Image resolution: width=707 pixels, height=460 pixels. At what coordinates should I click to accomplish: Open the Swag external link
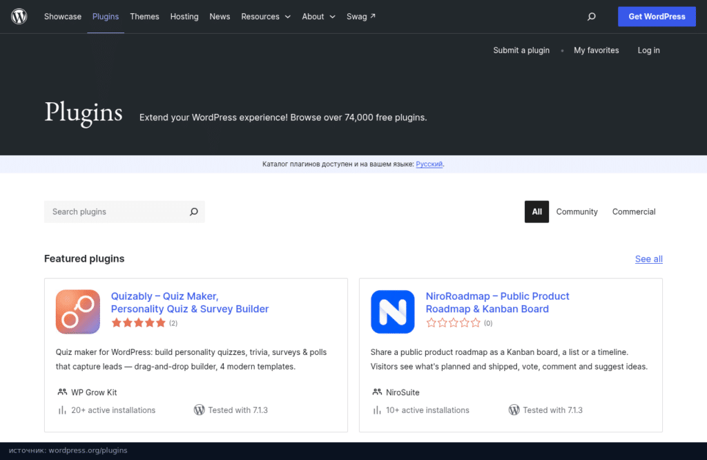click(x=360, y=17)
